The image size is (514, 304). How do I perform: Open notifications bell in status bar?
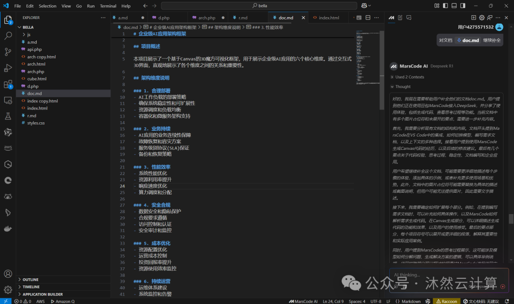(x=507, y=301)
